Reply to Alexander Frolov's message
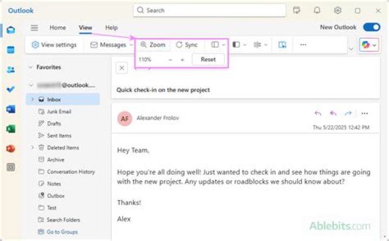The height and width of the screenshot is (241, 389). click(318, 113)
